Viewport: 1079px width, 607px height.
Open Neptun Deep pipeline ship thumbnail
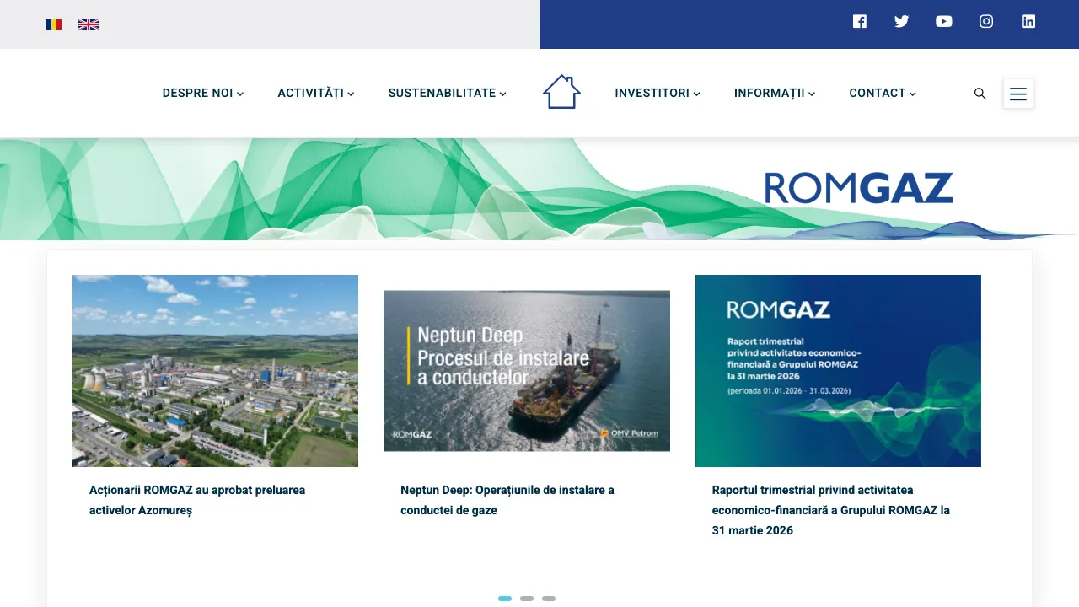[x=527, y=371]
